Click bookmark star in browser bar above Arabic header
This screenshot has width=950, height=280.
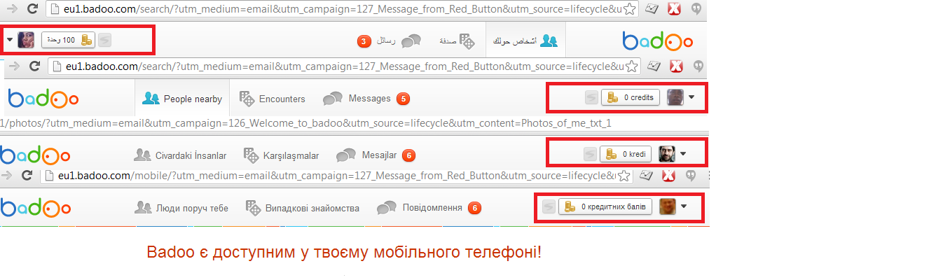coord(630,9)
